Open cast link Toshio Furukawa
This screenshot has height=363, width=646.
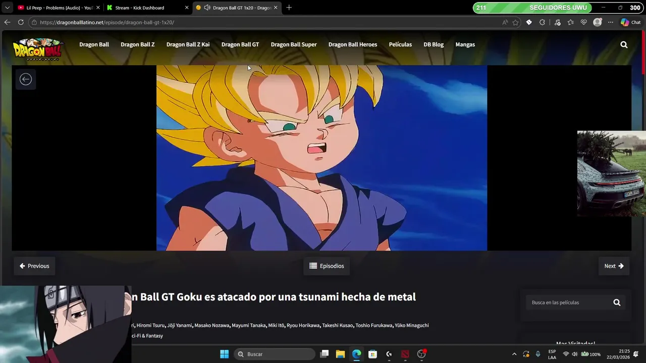pos(373,325)
